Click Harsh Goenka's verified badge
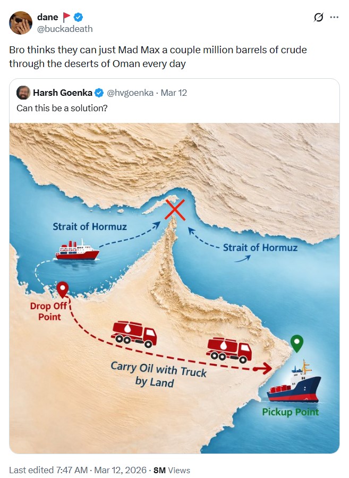Screen dimensions: 349x478 [x=99, y=93]
